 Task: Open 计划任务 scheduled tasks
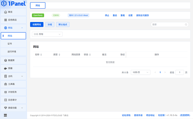pyautogui.click(x=12, y=92)
